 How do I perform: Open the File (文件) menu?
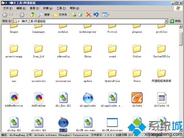point(8,8)
